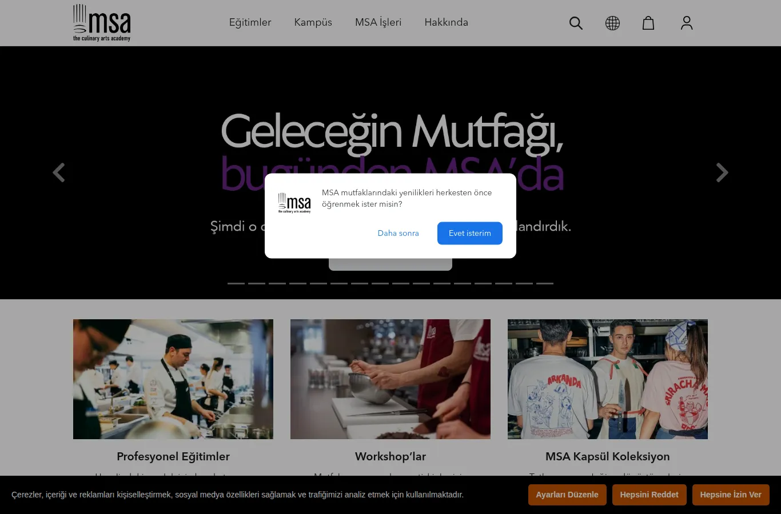This screenshot has width=781, height=514.
Task: Choose Daha sonra in the popup
Action: [398, 233]
